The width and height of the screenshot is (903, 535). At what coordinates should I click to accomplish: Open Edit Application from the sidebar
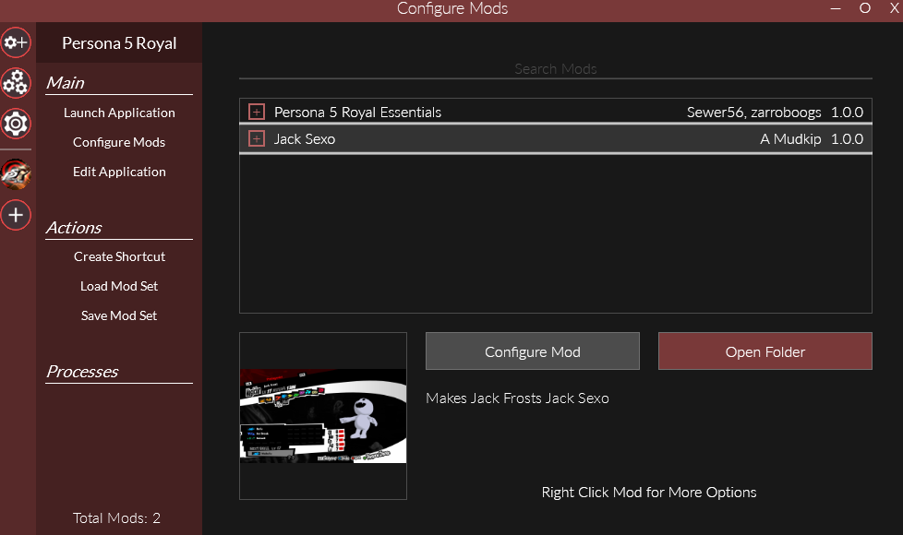[x=119, y=172]
